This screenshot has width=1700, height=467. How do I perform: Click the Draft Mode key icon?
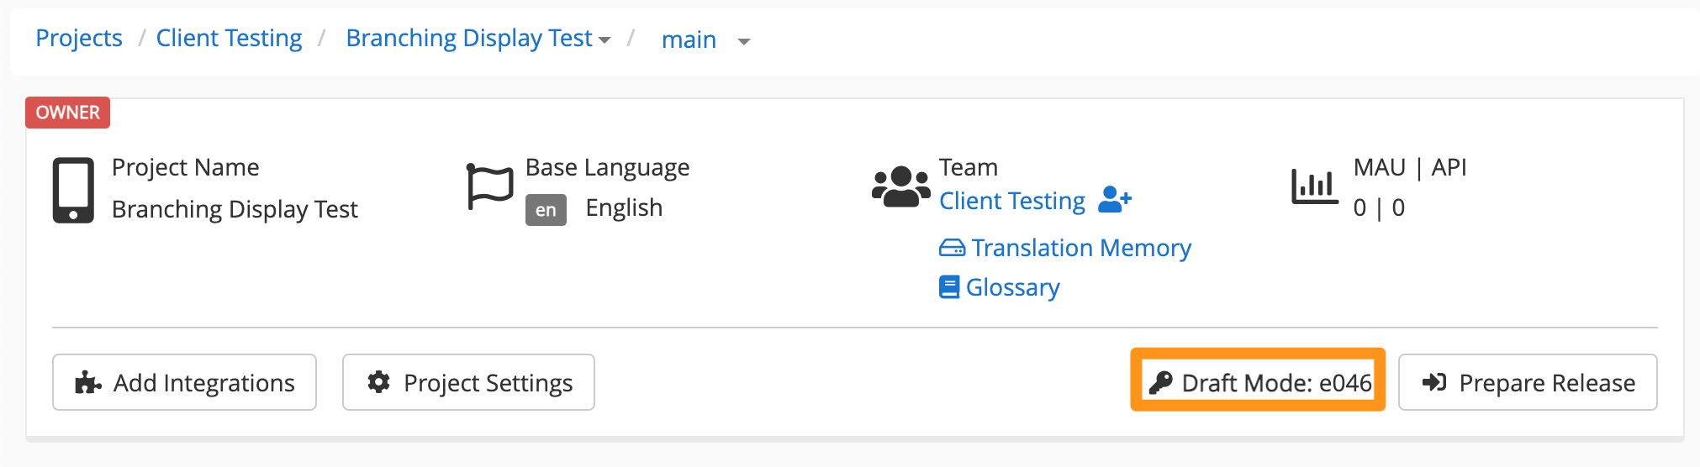(x=1161, y=383)
